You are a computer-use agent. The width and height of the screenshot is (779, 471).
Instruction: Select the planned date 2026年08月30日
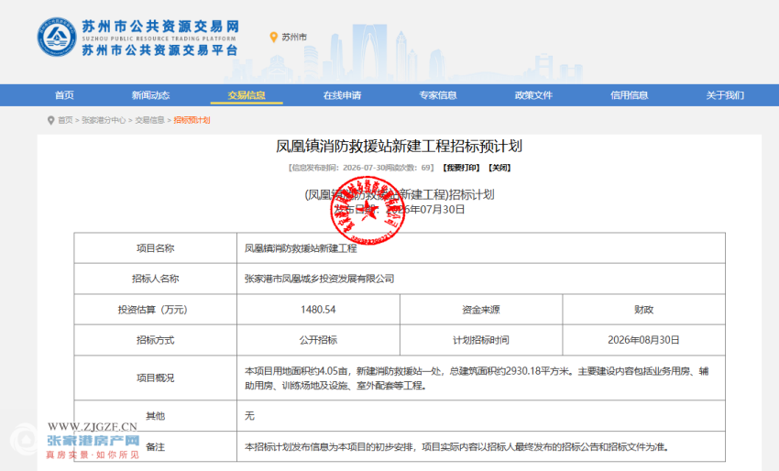click(x=644, y=340)
